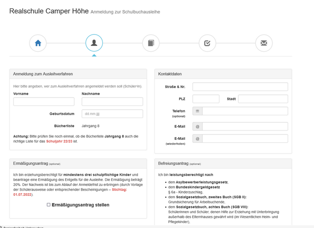This screenshot has height=228, width=314.
Task: Click the @ icon beside E-Mail wiederholen
Action: [197, 139]
